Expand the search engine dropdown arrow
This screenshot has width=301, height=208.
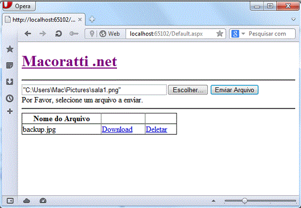pyautogui.click(x=243, y=34)
